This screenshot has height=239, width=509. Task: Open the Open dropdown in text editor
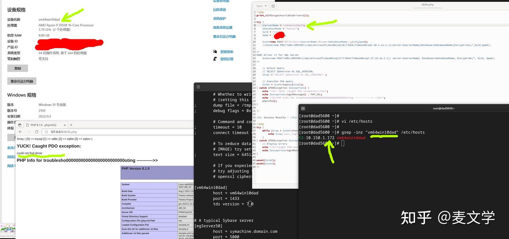point(262,6)
